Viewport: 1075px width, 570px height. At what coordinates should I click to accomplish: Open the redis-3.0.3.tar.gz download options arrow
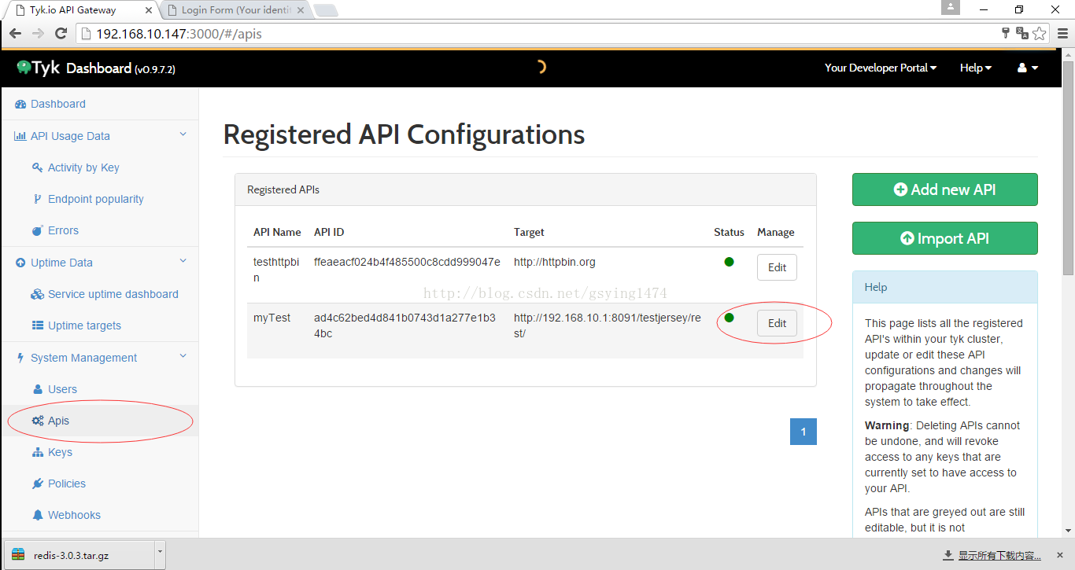(x=161, y=553)
